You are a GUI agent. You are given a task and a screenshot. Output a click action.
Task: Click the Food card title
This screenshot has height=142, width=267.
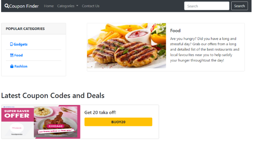[x=175, y=31]
